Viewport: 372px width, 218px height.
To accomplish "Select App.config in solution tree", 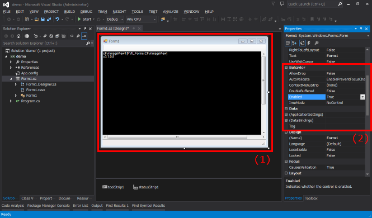I will coord(30,73).
